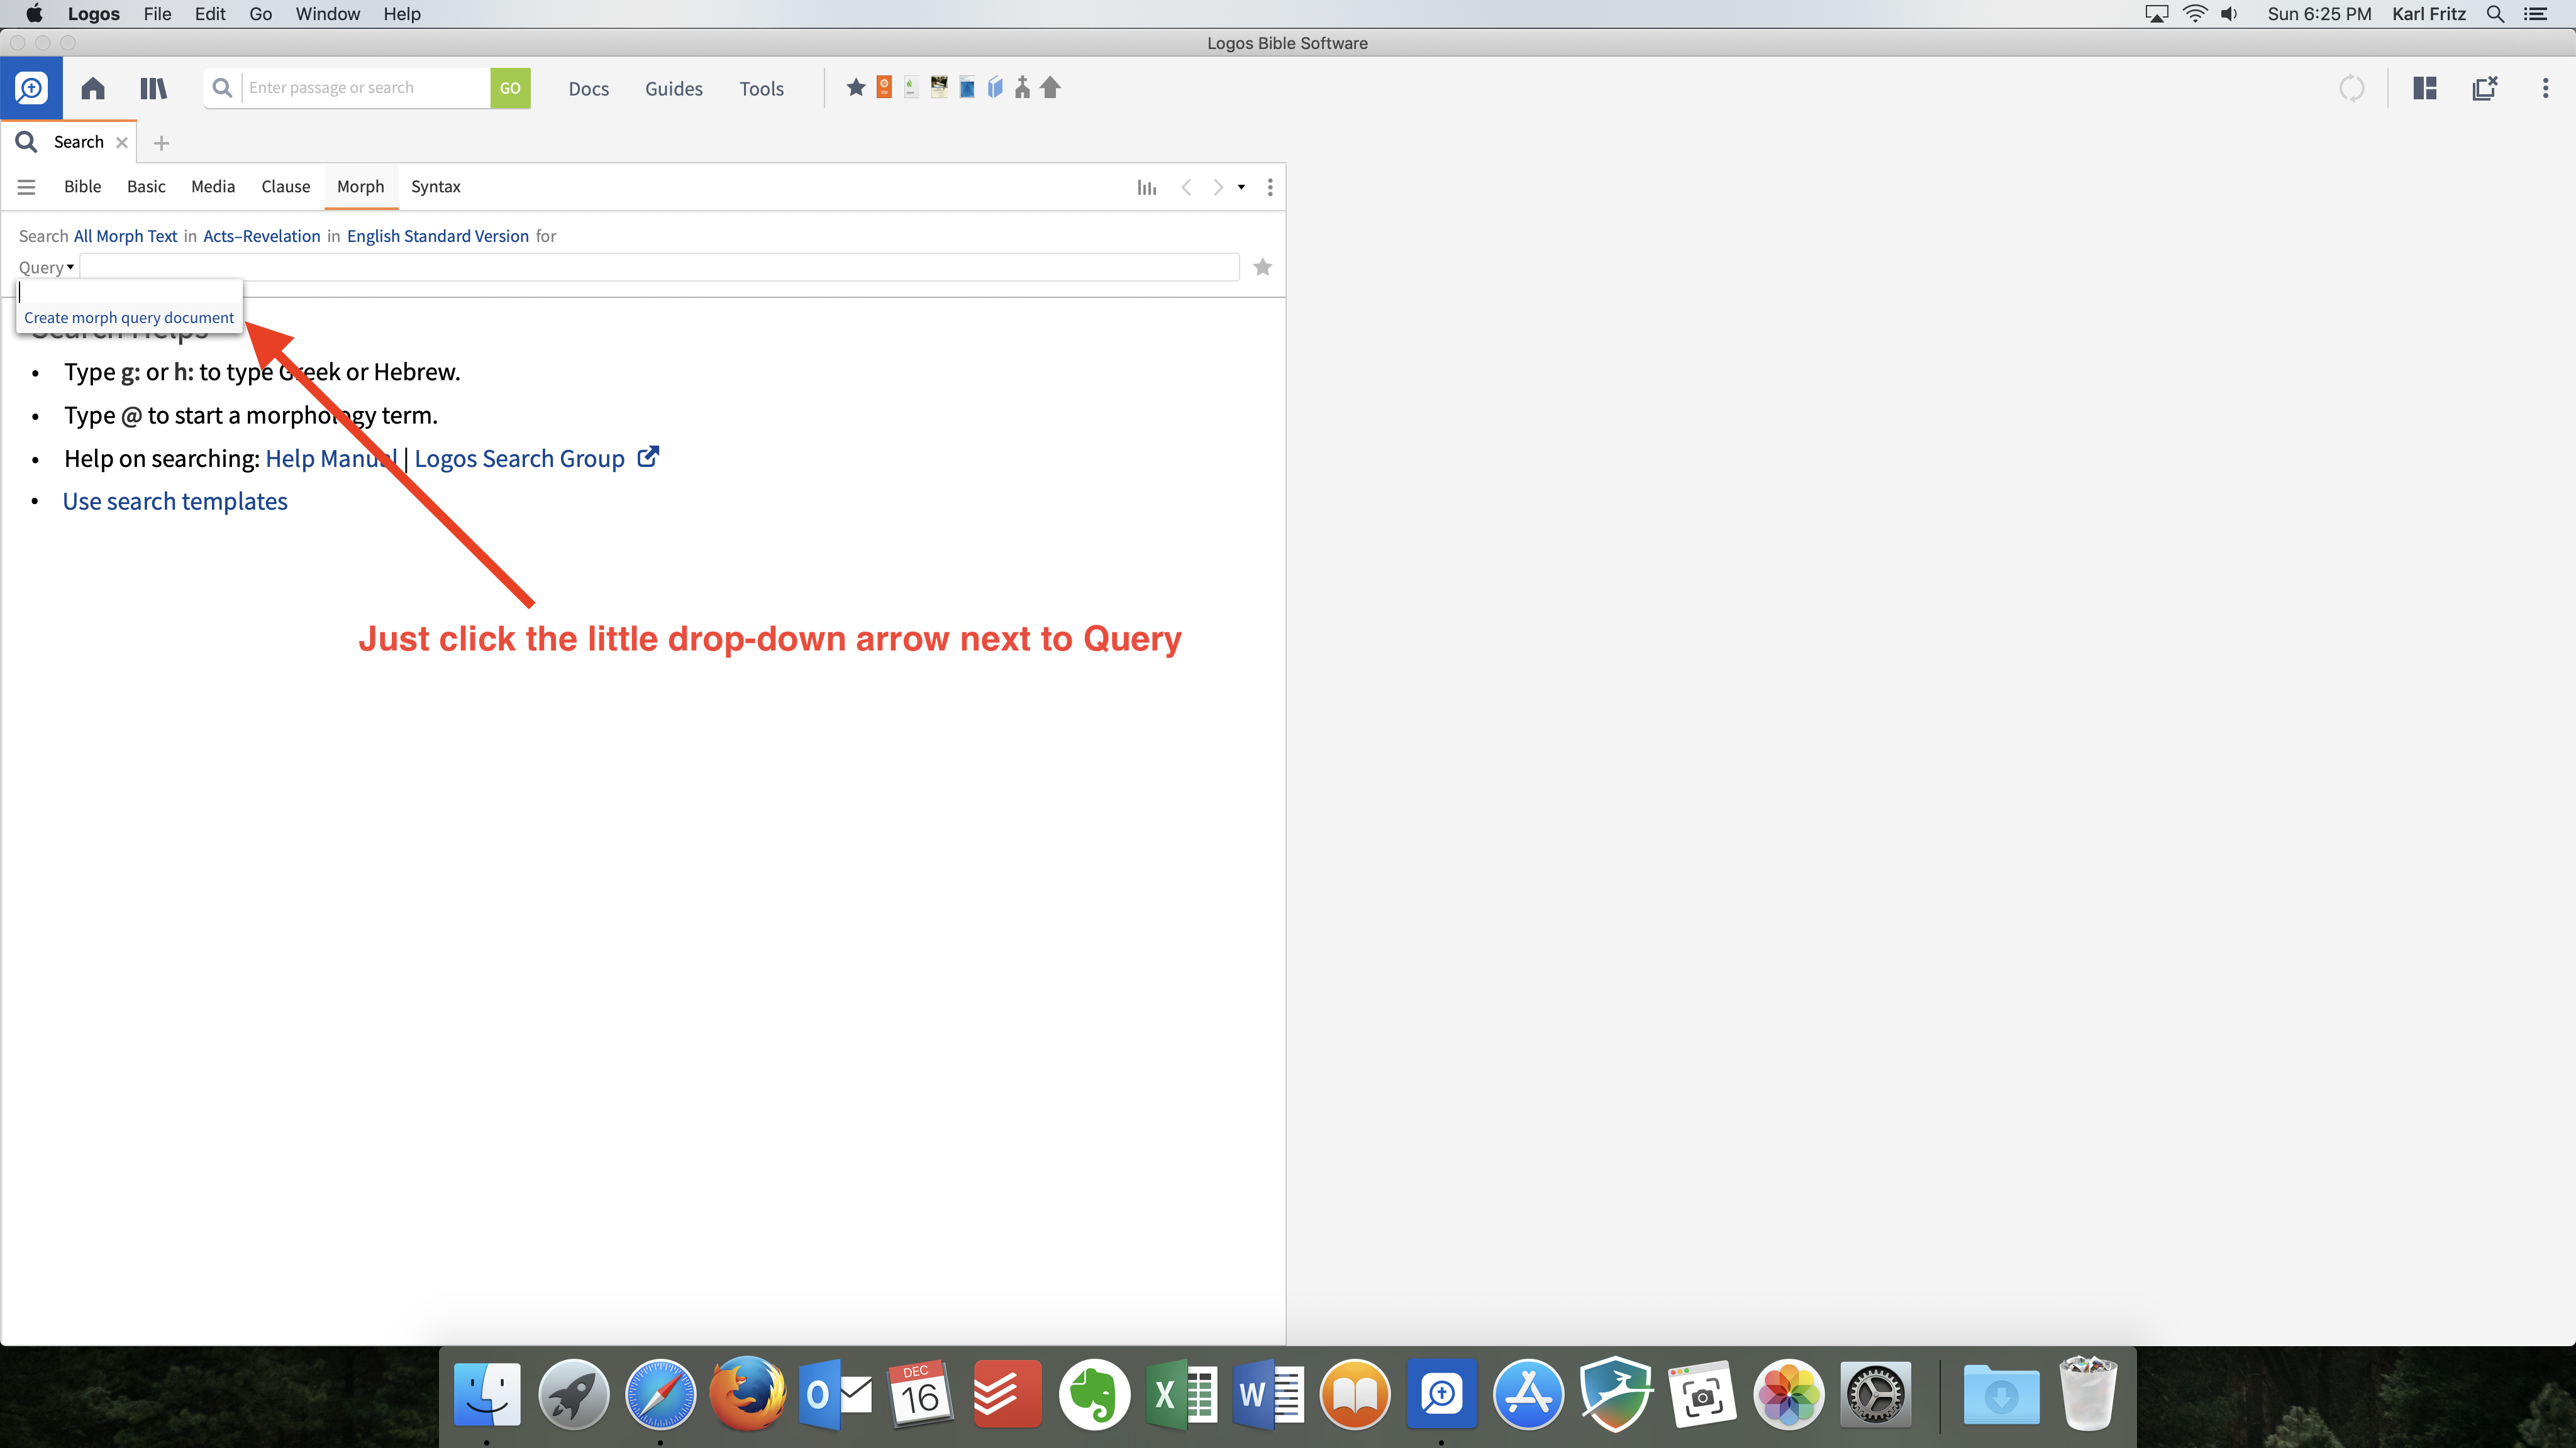
Task: Click the up-arrow shortcut icon in toolbar
Action: click(x=1050, y=87)
